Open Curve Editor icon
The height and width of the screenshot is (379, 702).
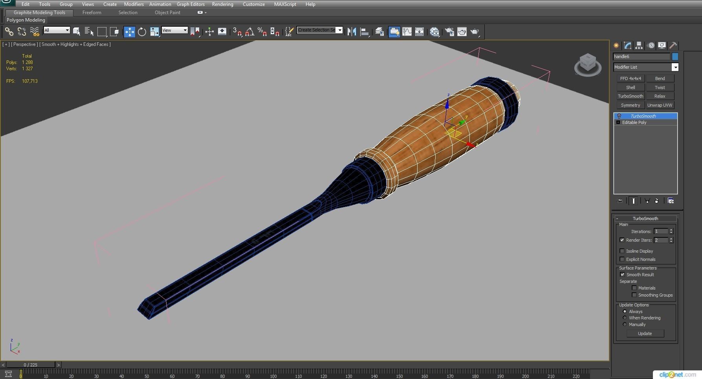(407, 32)
